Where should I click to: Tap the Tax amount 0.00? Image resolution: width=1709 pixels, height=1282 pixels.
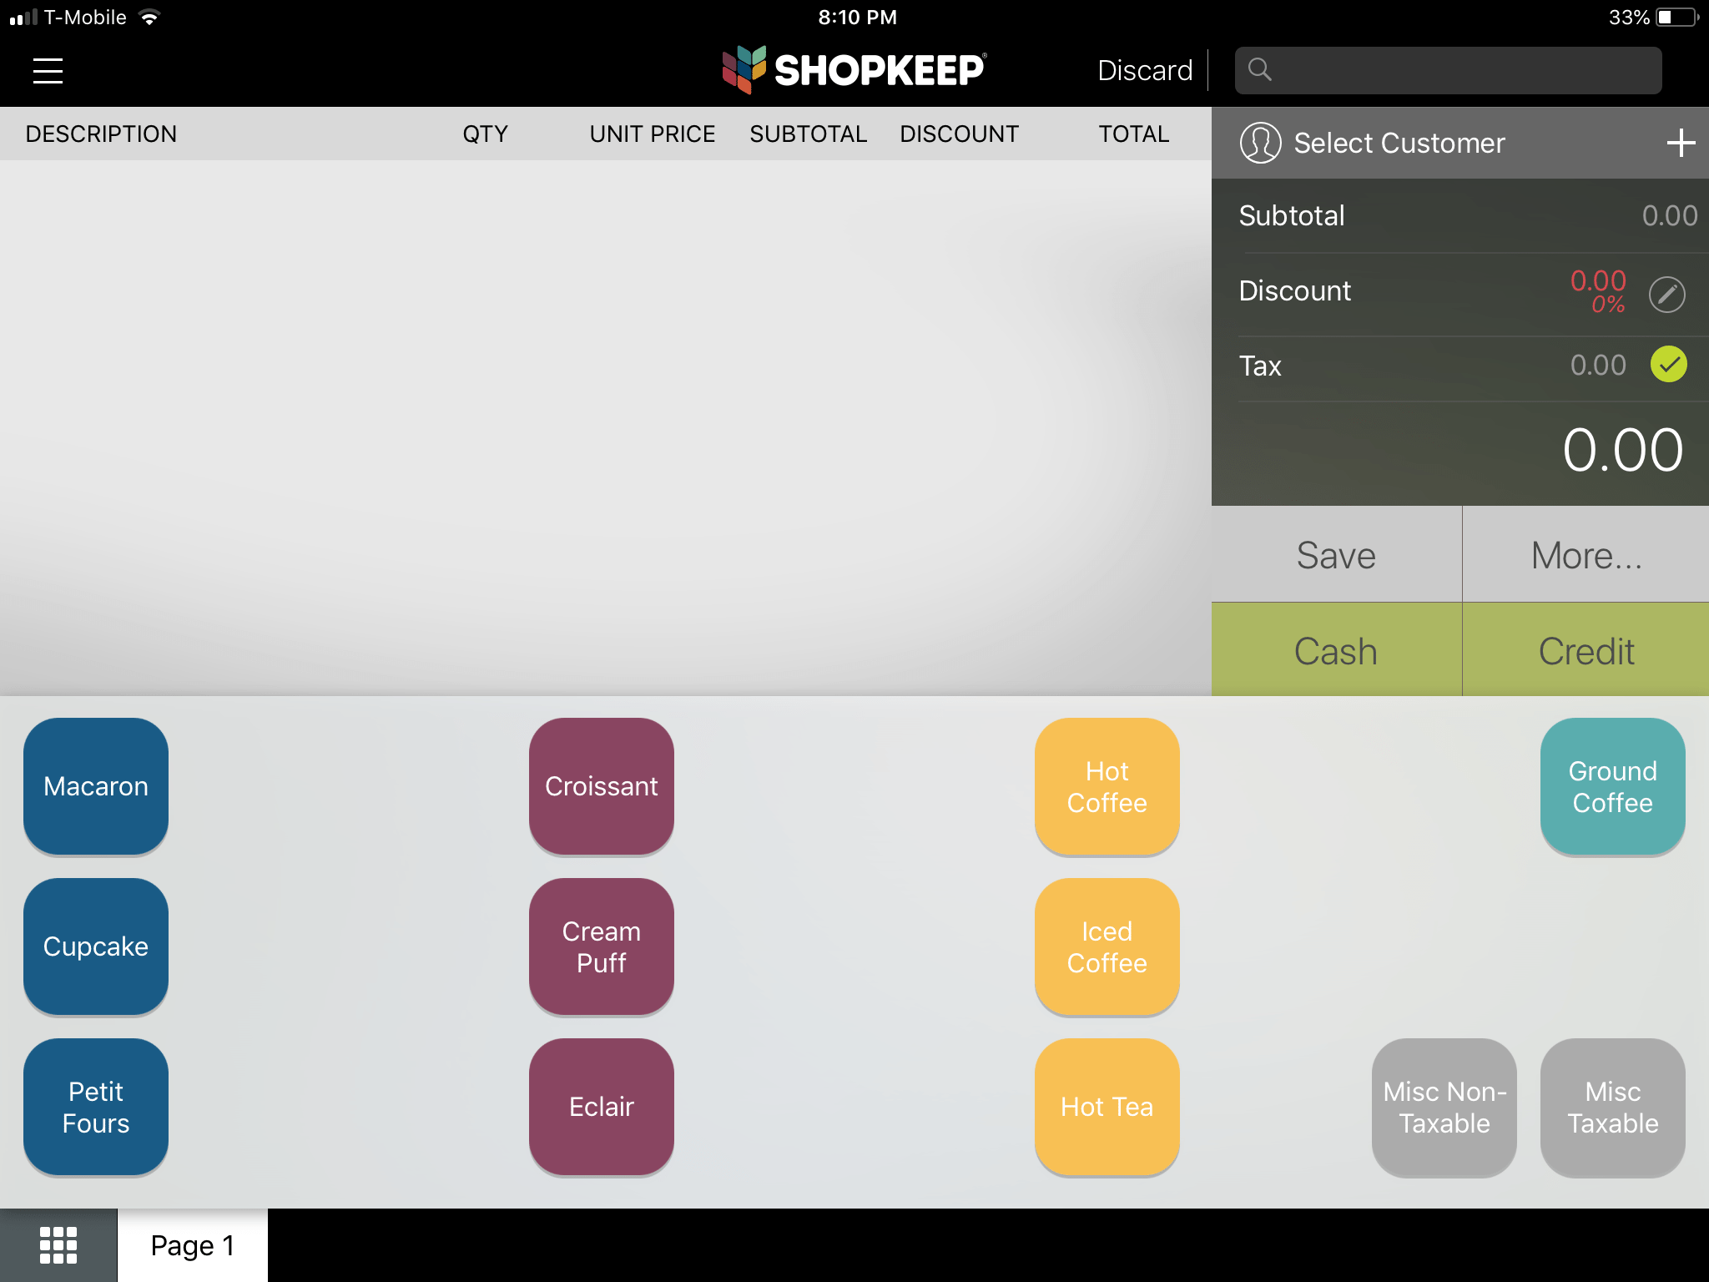coord(1598,365)
